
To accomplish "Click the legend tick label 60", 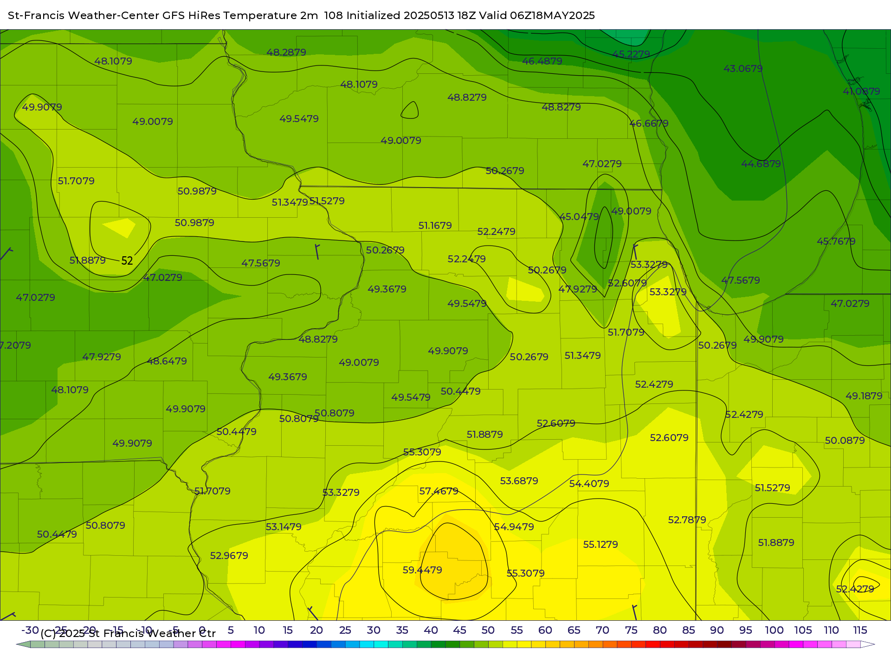I will pos(545,630).
